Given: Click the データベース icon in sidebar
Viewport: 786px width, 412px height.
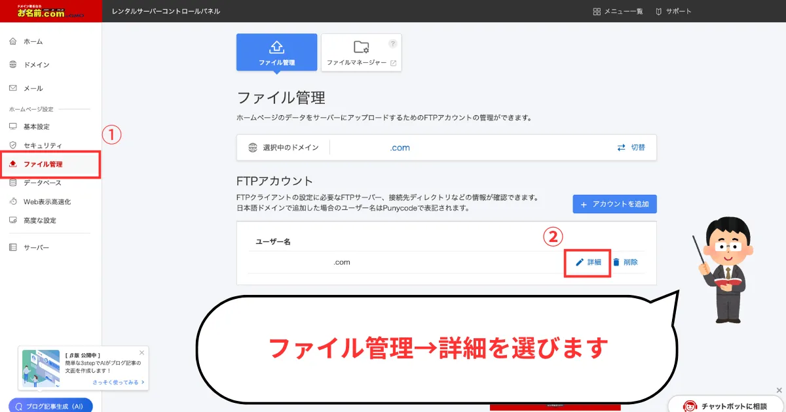Looking at the screenshot, I should [13, 183].
